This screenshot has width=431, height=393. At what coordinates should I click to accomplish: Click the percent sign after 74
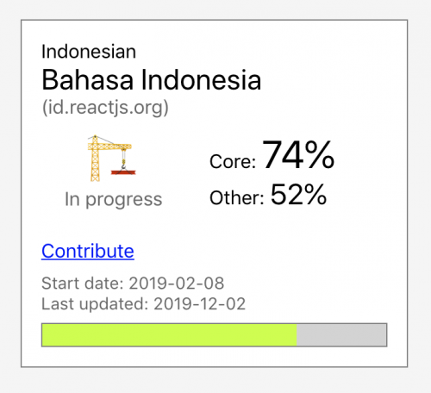320,155
